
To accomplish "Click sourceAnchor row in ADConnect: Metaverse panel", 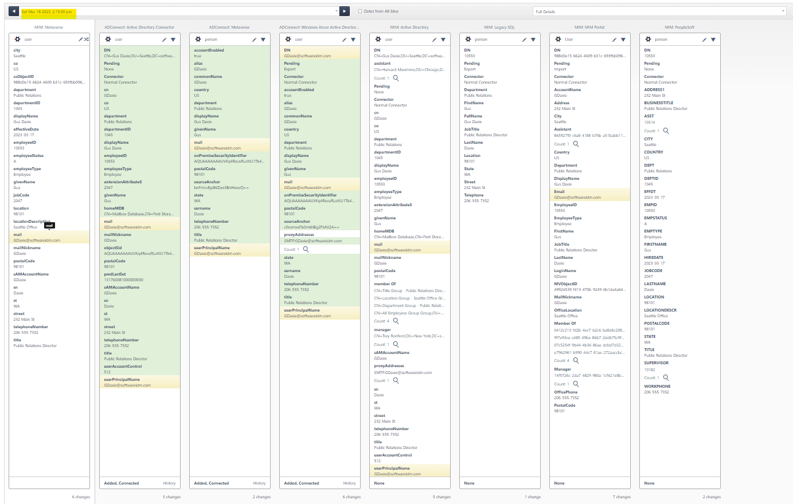I will point(229,185).
